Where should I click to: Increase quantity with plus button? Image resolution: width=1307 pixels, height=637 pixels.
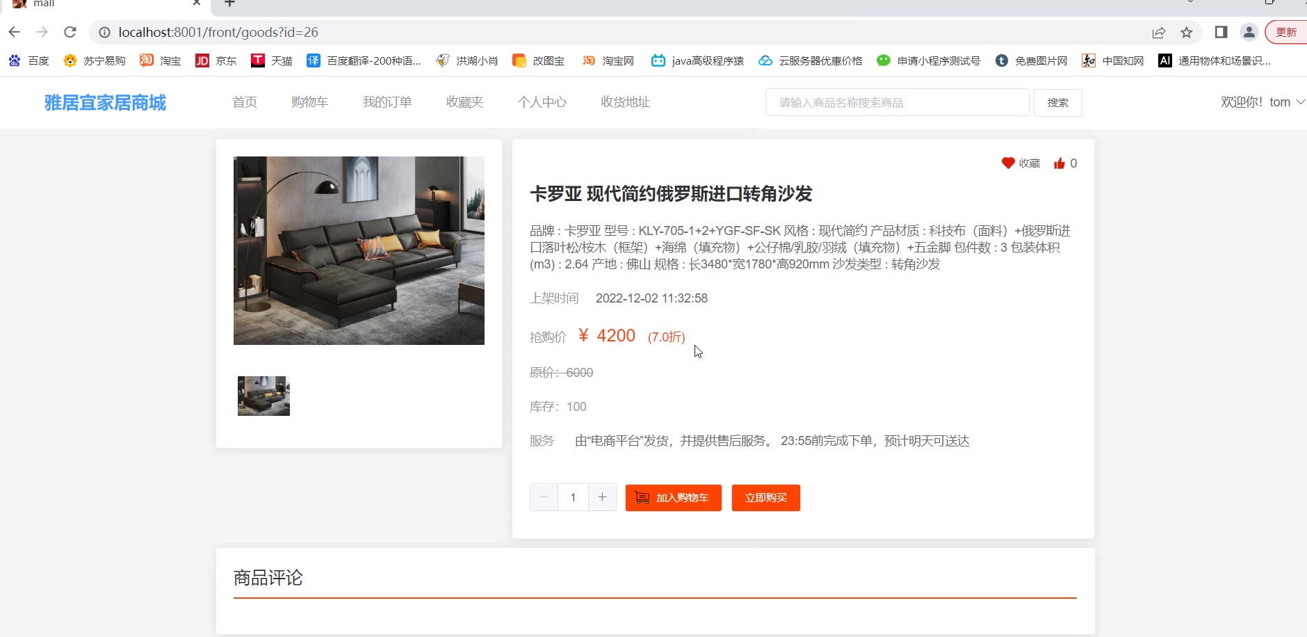coord(602,497)
